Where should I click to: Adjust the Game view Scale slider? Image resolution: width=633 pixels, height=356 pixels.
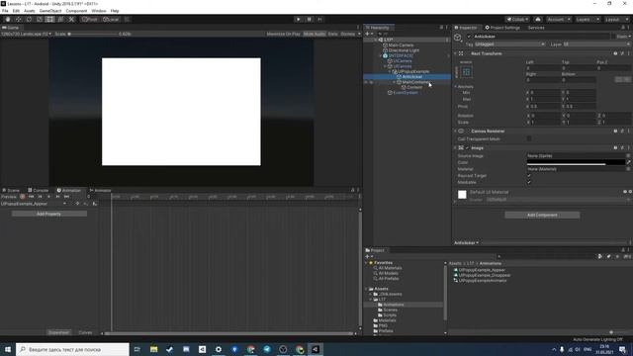[93, 34]
